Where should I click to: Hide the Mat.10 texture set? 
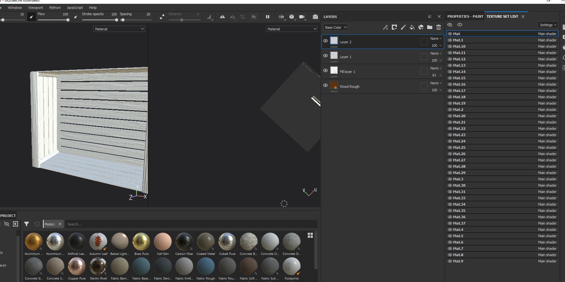(450, 46)
